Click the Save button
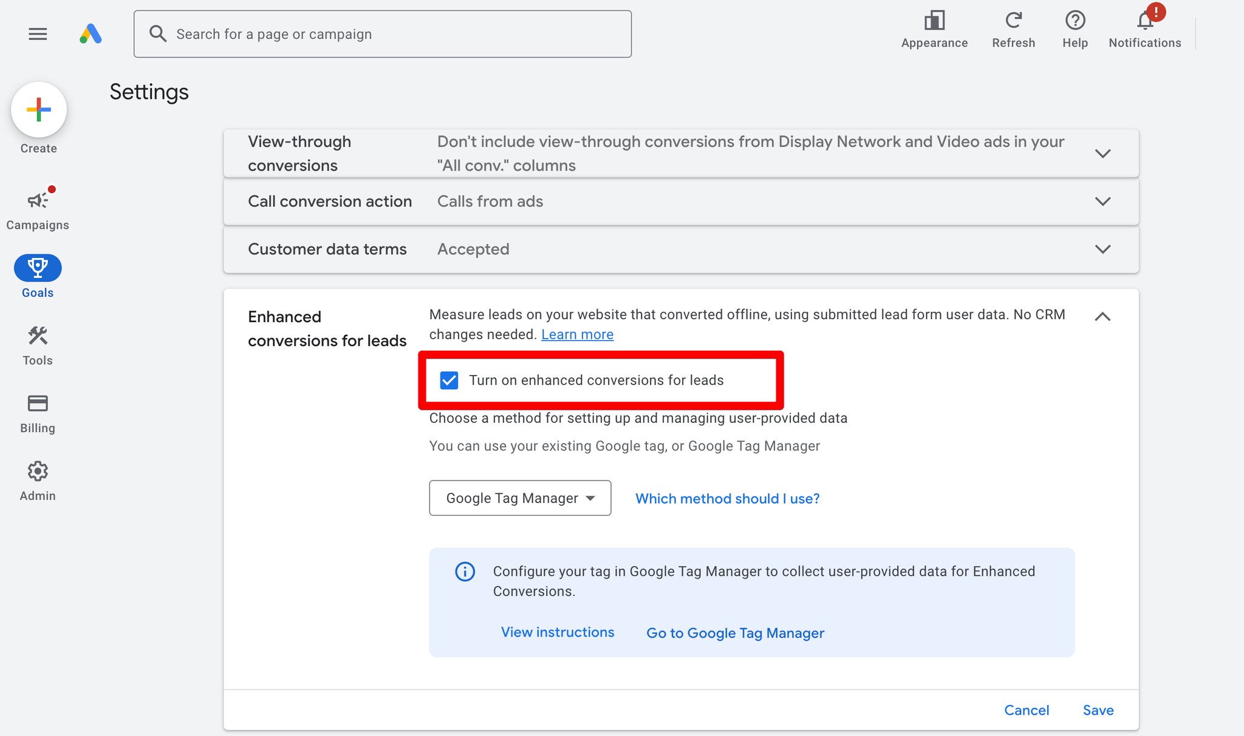This screenshot has width=1244, height=736. pos(1098,710)
